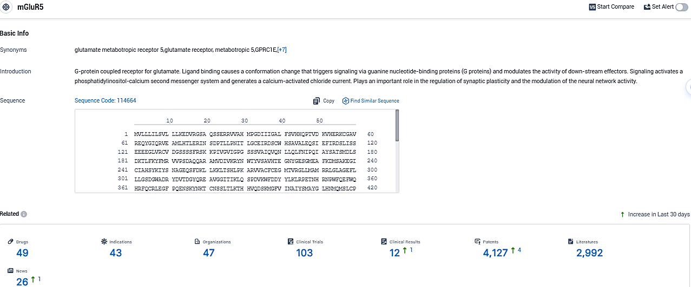The image size is (691, 287).
Task: Open Literatures count 2,992
Action: point(589,253)
